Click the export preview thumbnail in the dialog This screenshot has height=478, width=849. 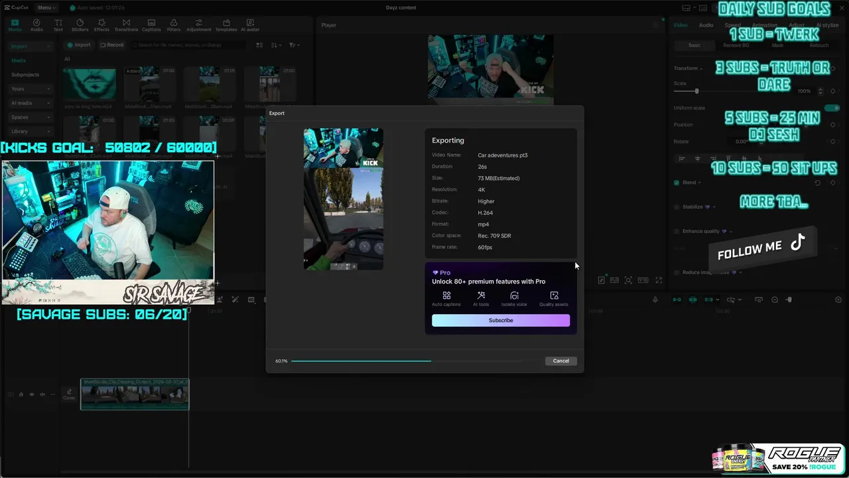click(343, 199)
